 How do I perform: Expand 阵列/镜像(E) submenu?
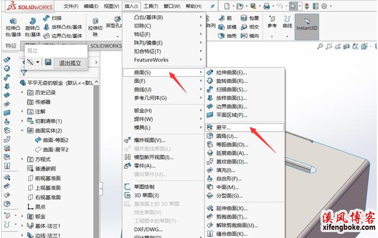coord(164,43)
